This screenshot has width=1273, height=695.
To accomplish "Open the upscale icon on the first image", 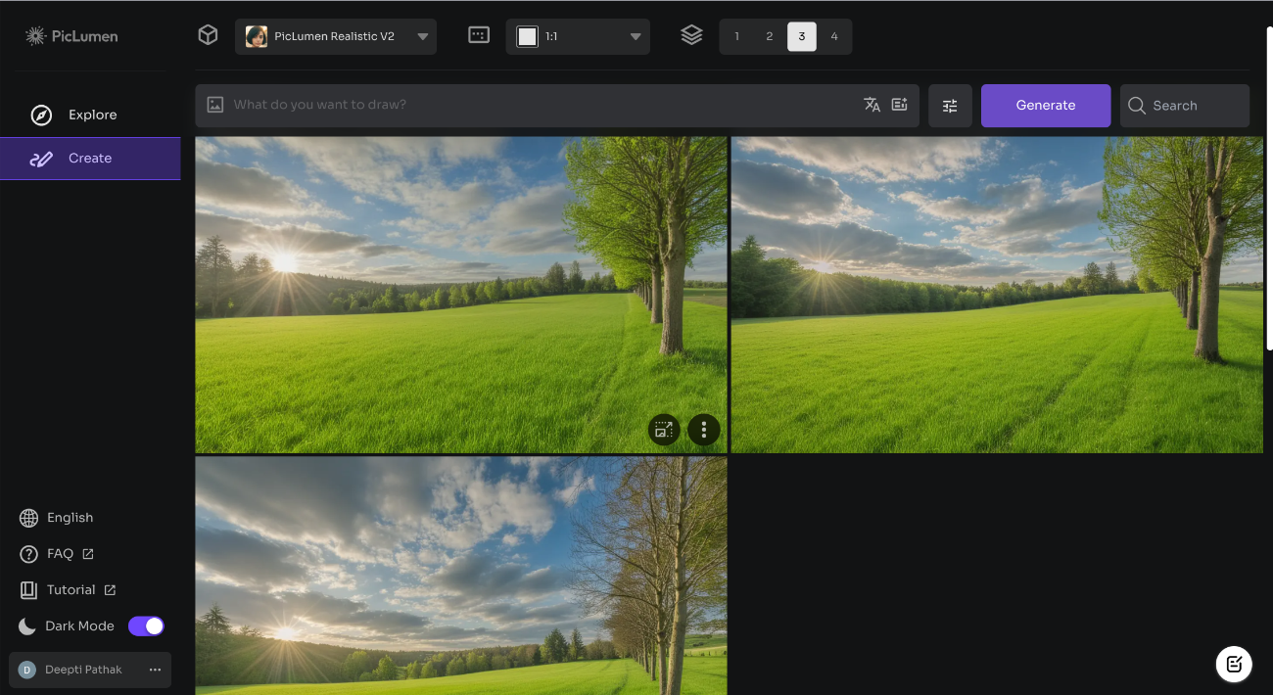I will pos(664,430).
